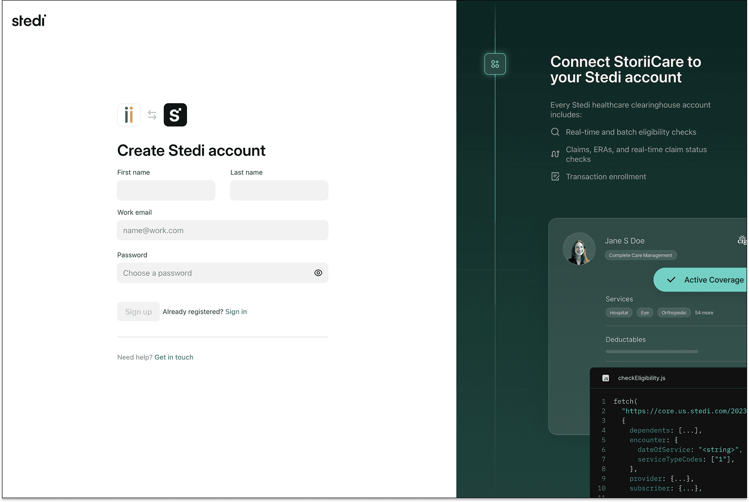Toggle the Active Coverage status checkmark

(x=671, y=280)
